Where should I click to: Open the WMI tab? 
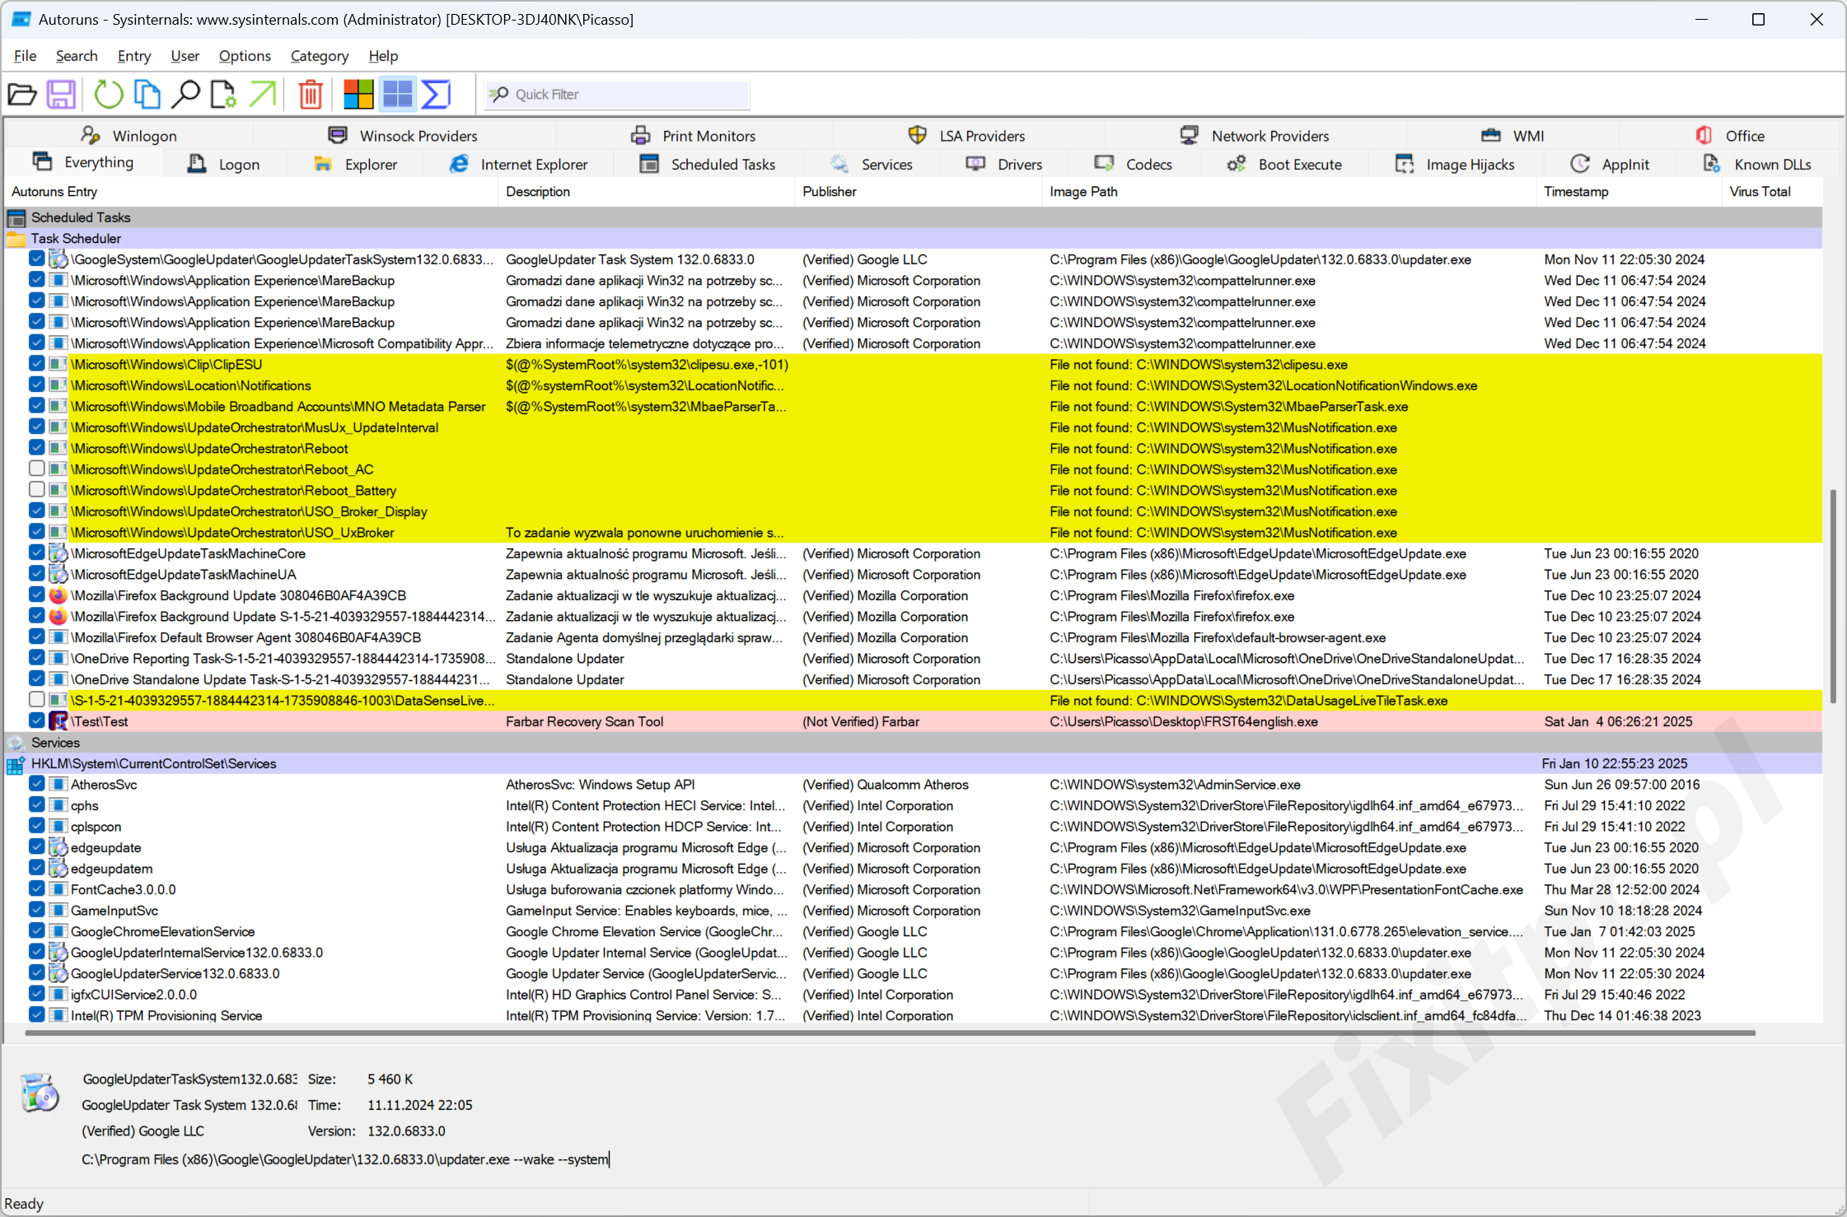(1513, 136)
